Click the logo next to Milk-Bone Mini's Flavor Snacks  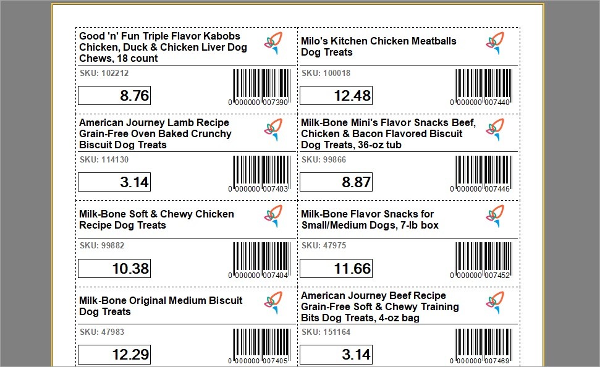point(495,130)
